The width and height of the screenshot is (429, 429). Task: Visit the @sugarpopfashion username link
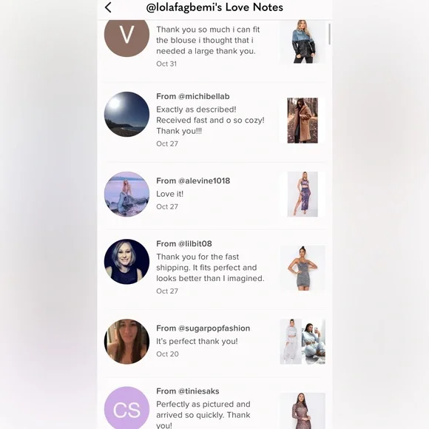pos(214,328)
